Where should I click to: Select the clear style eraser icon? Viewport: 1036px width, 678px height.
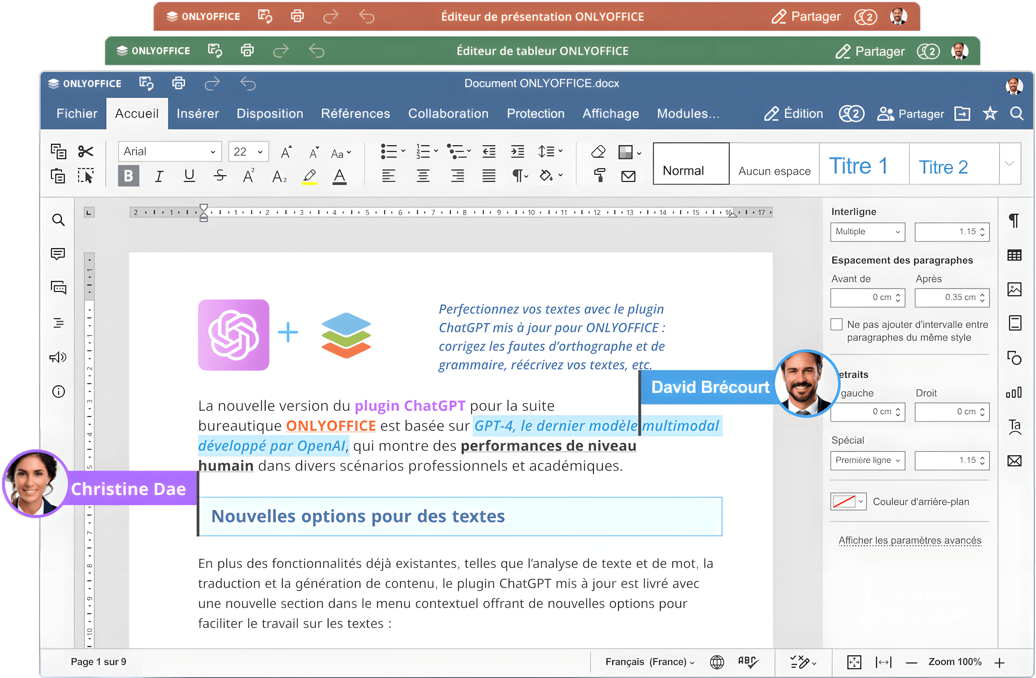point(598,152)
